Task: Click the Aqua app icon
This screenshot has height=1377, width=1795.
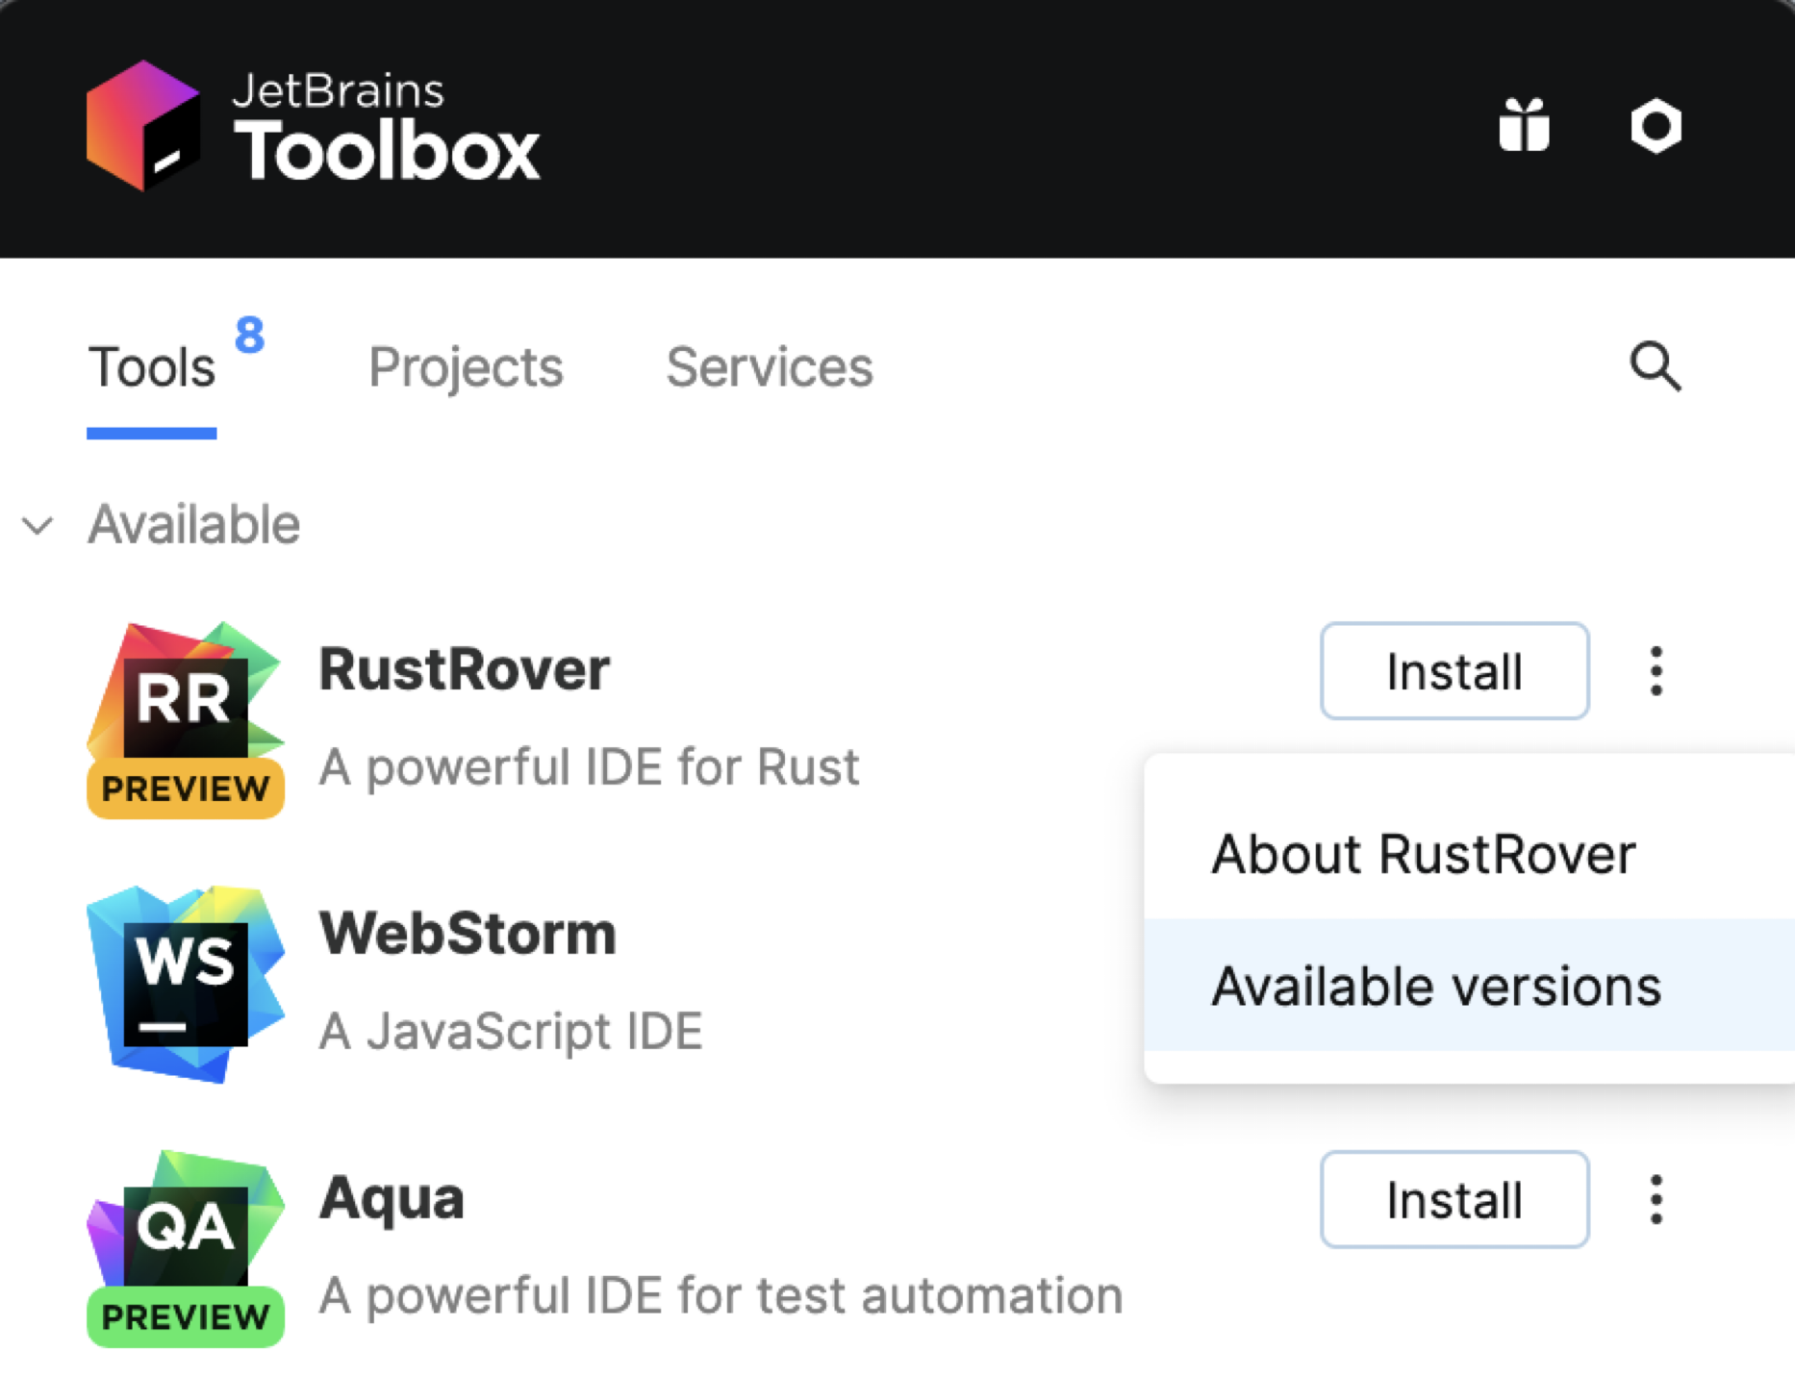Action: (x=186, y=1248)
